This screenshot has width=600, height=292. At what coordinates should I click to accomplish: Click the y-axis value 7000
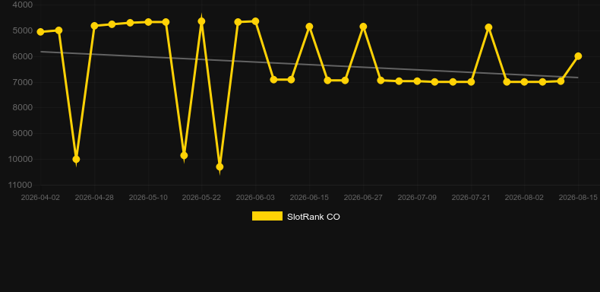23,82
